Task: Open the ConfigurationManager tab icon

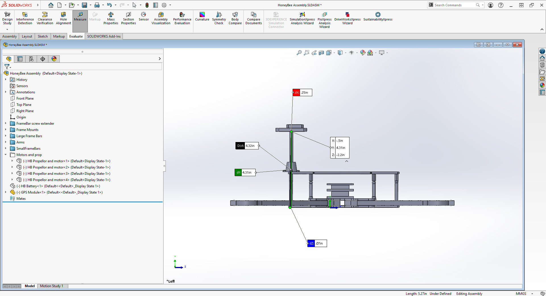Action: (x=31, y=59)
